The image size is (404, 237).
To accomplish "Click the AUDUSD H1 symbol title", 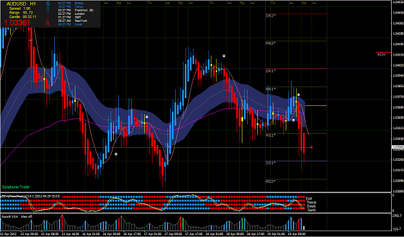I will 21,4.
